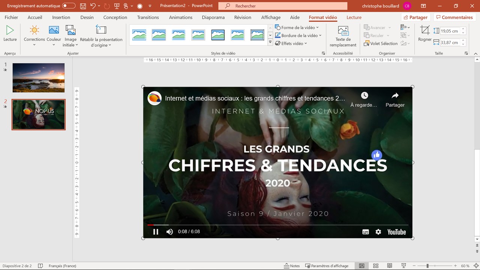The image size is (480, 270).
Task: Click the Partager button
Action: pyautogui.click(x=415, y=17)
